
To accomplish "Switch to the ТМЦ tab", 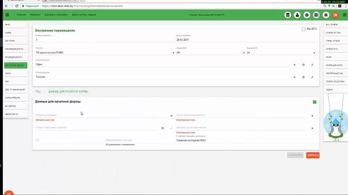I will (x=38, y=92).
